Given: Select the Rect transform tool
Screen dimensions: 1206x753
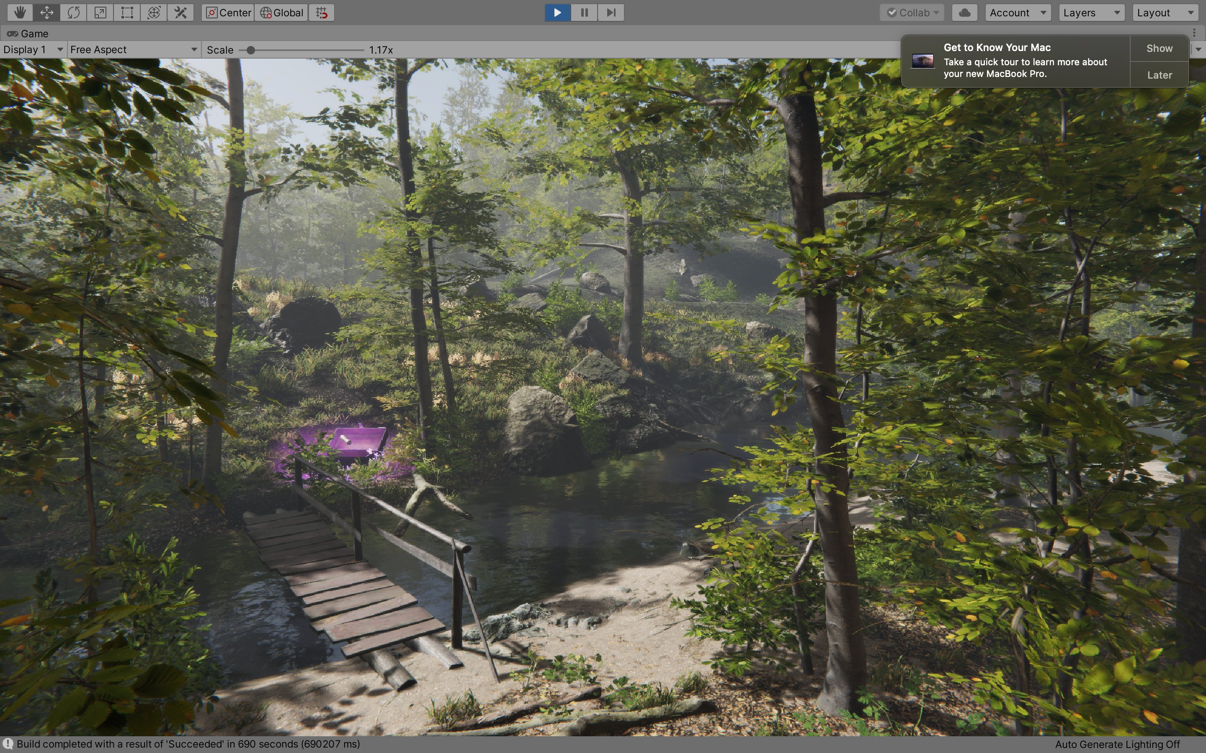Looking at the screenshot, I should click(127, 13).
